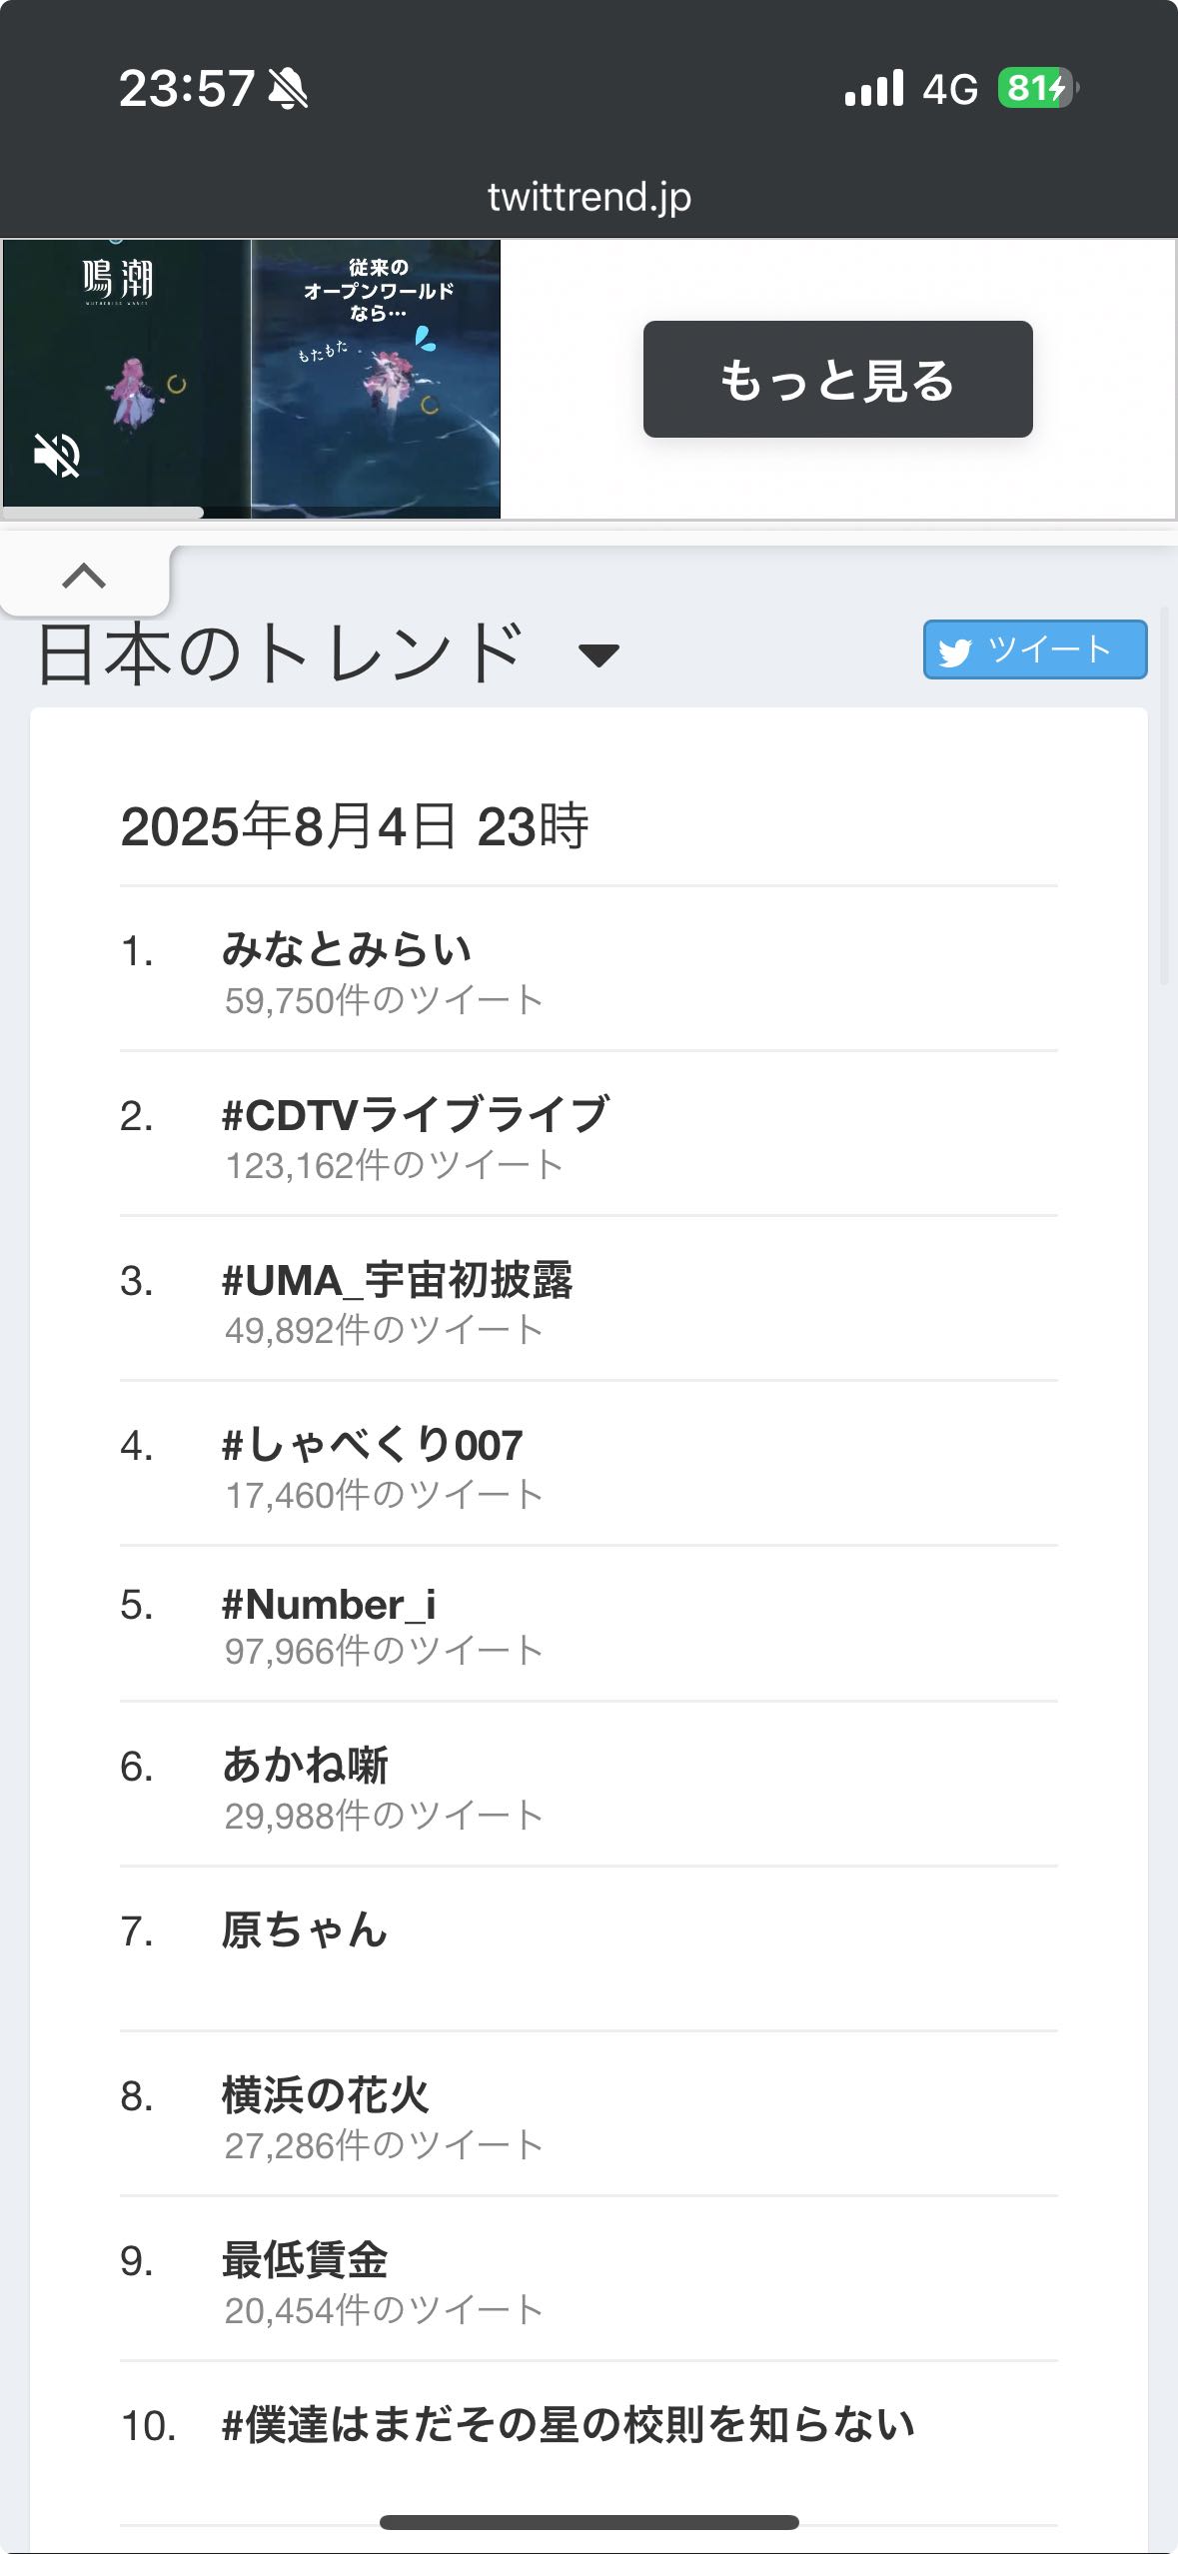1178x2554 pixels.
Task: Open the #CDTVライブライブ hashtag trend
Action: [x=415, y=1114]
